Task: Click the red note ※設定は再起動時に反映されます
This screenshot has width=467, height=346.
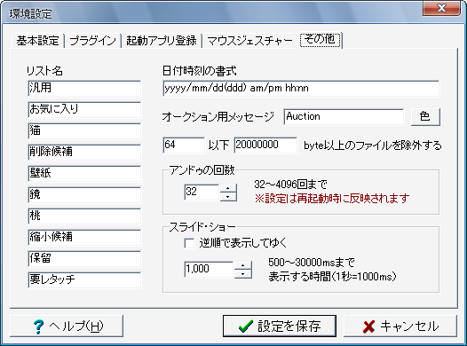Action: click(332, 199)
